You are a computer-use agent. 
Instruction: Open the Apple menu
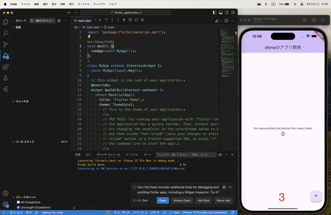click(x=5, y=4)
